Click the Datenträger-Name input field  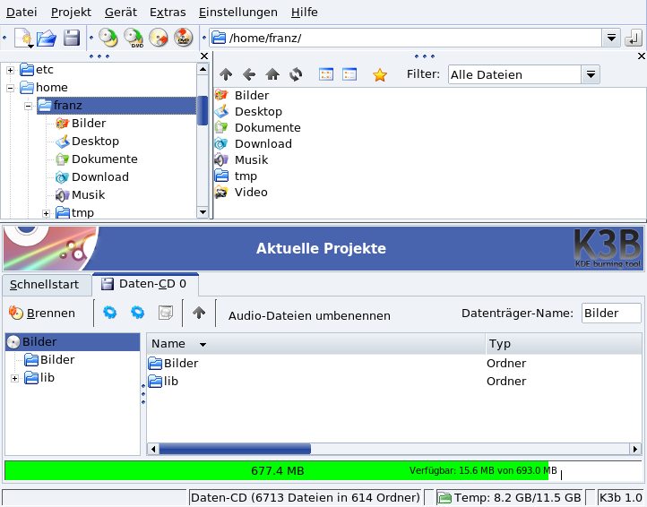pos(611,314)
